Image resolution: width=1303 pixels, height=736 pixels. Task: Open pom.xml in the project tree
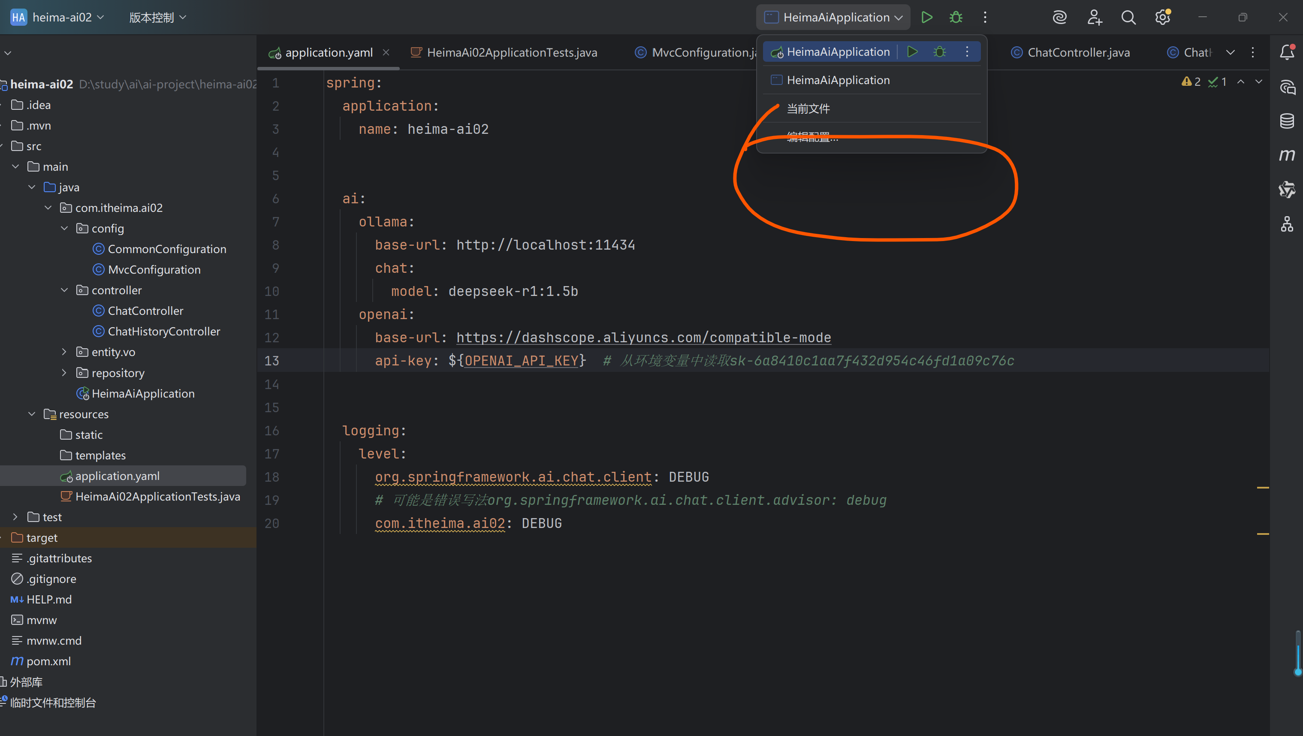click(x=48, y=661)
